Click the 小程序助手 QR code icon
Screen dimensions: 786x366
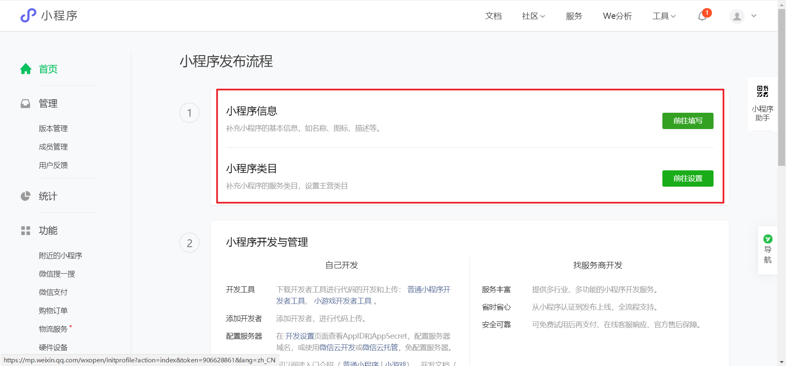point(762,91)
